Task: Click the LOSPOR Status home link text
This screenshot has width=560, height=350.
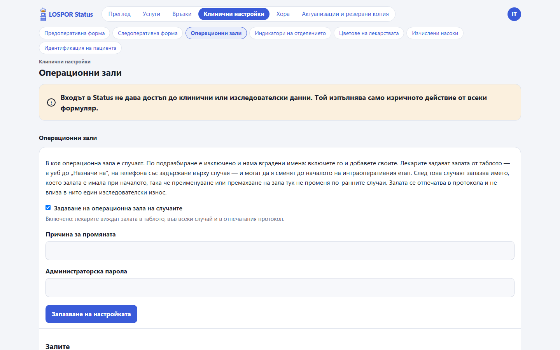Action: [71, 14]
